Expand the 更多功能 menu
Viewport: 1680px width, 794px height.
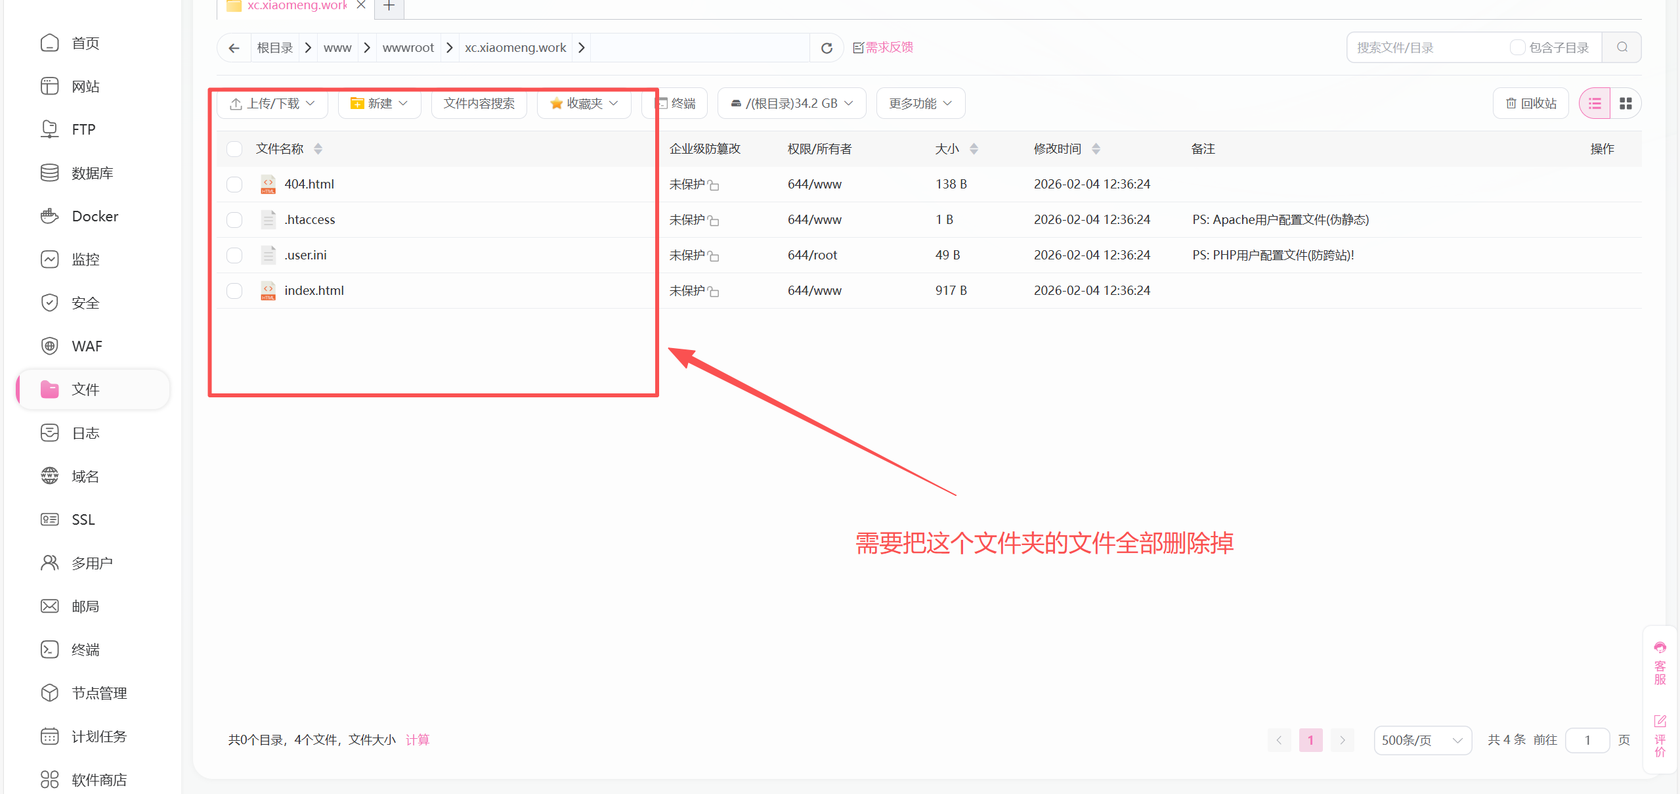coord(920,104)
